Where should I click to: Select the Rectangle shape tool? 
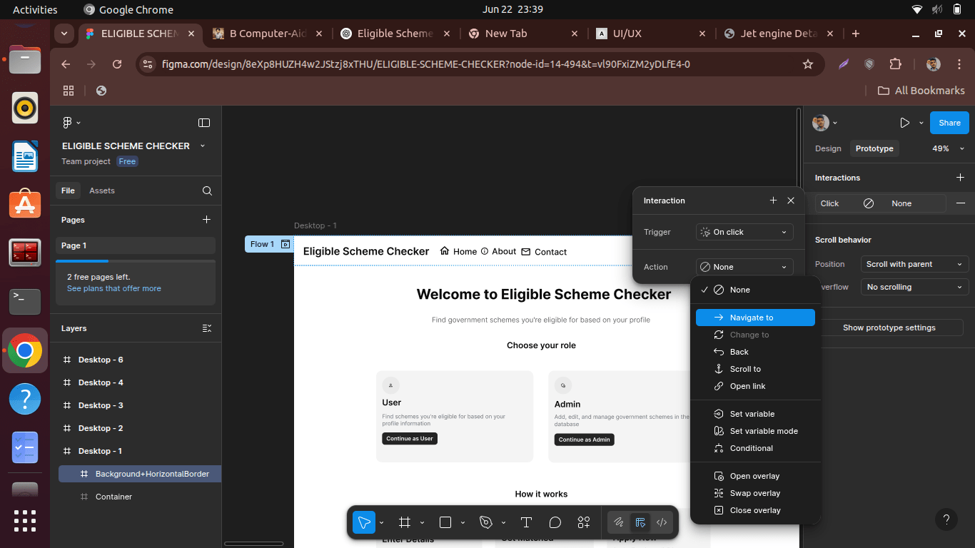coord(445,522)
